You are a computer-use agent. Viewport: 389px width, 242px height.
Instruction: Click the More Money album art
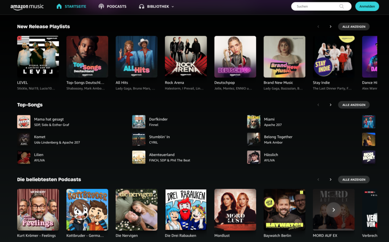pyautogui.click(x=368, y=157)
